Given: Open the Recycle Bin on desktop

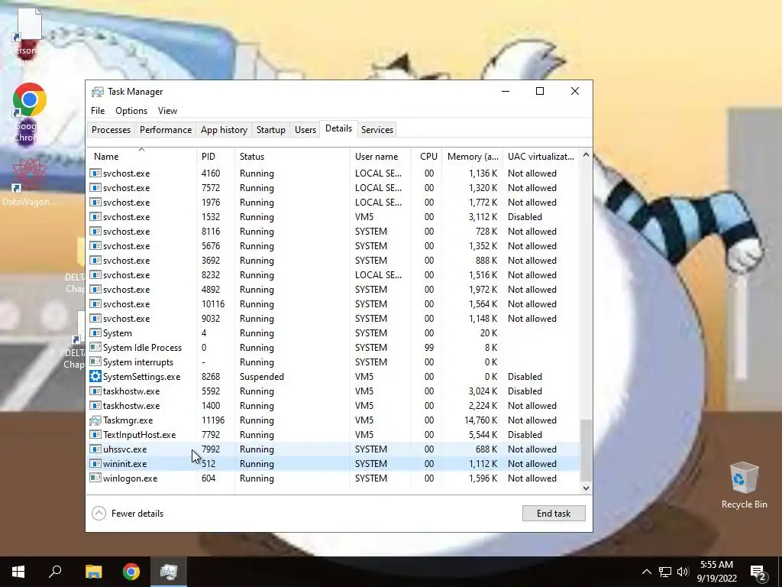Looking at the screenshot, I should pos(744,485).
